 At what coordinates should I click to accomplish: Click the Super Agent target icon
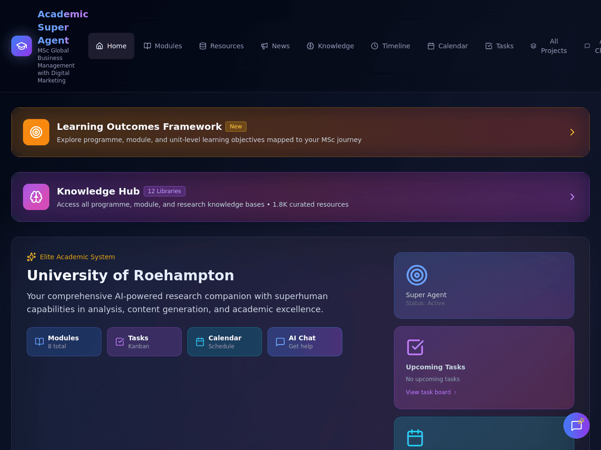tap(417, 275)
